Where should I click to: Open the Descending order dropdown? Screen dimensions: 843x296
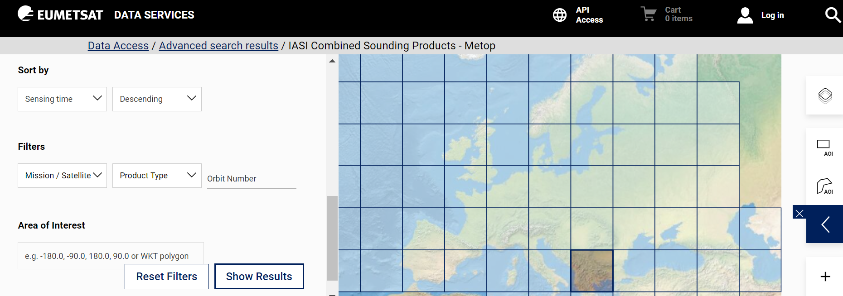click(x=157, y=99)
